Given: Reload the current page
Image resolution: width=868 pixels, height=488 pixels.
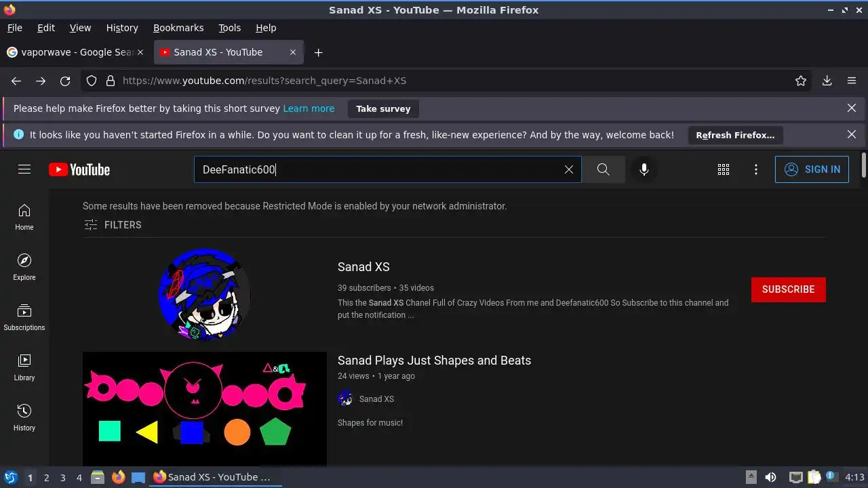Looking at the screenshot, I should 65,81.
